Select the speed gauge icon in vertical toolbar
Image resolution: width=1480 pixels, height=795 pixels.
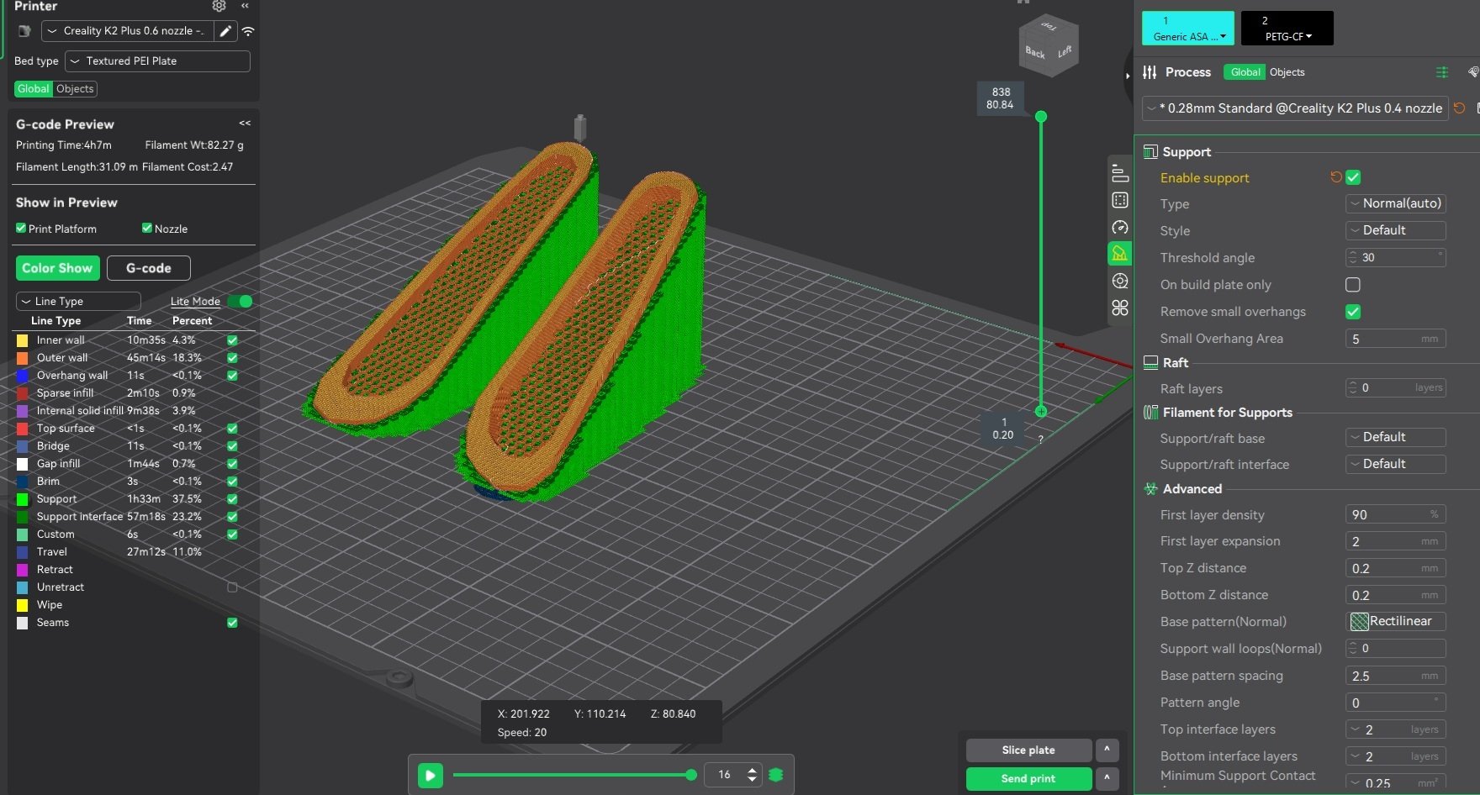tap(1119, 227)
